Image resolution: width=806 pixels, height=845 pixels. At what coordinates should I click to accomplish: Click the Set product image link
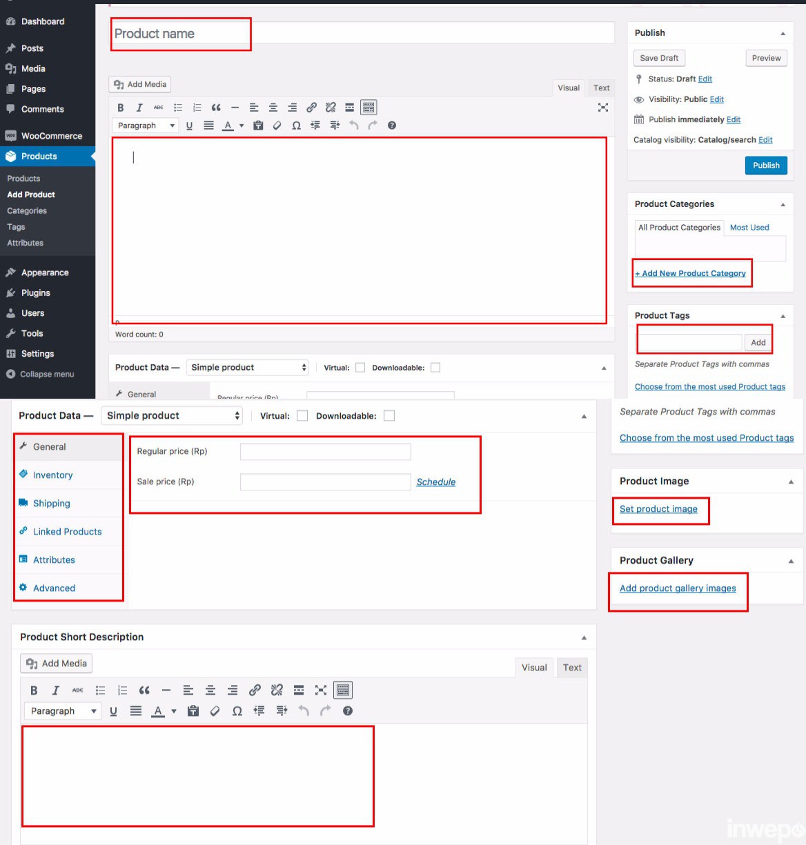(659, 508)
